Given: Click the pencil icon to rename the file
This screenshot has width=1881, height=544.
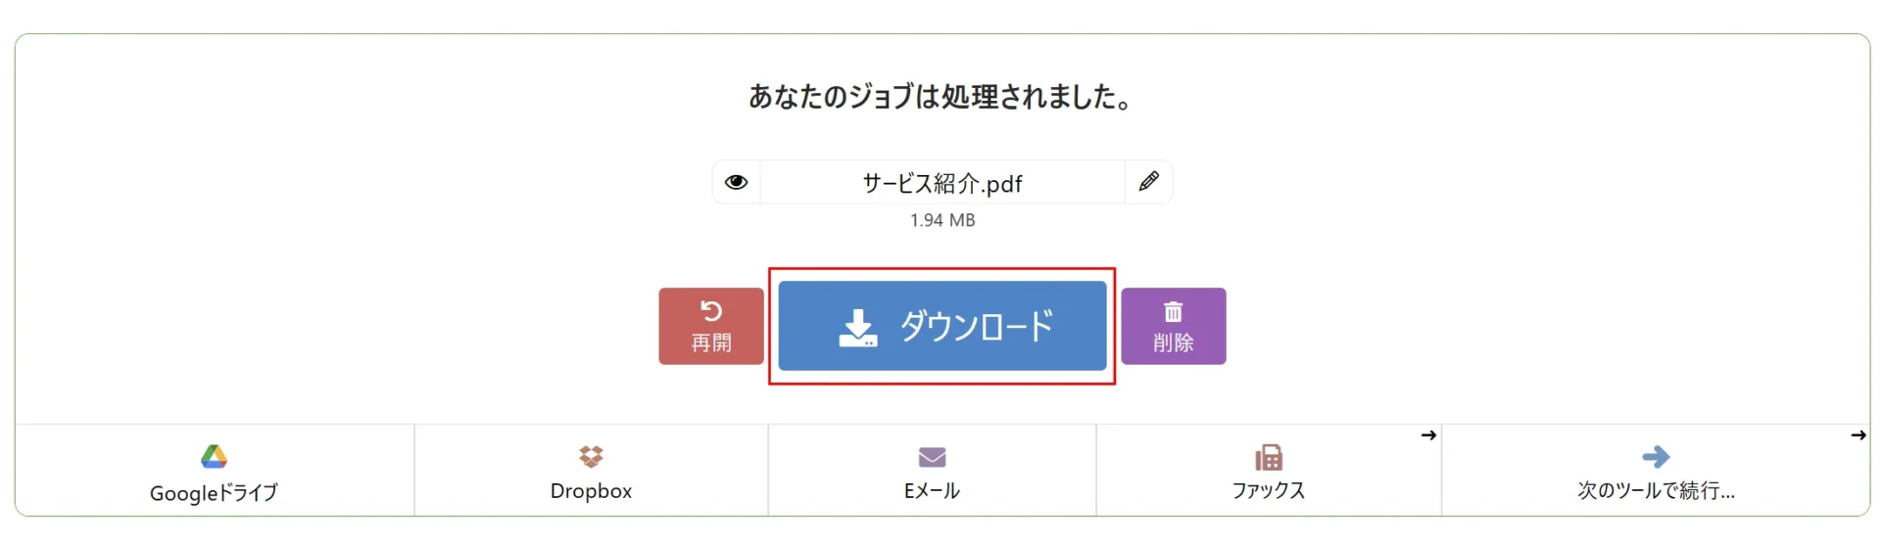Looking at the screenshot, I should (1149, 181).
